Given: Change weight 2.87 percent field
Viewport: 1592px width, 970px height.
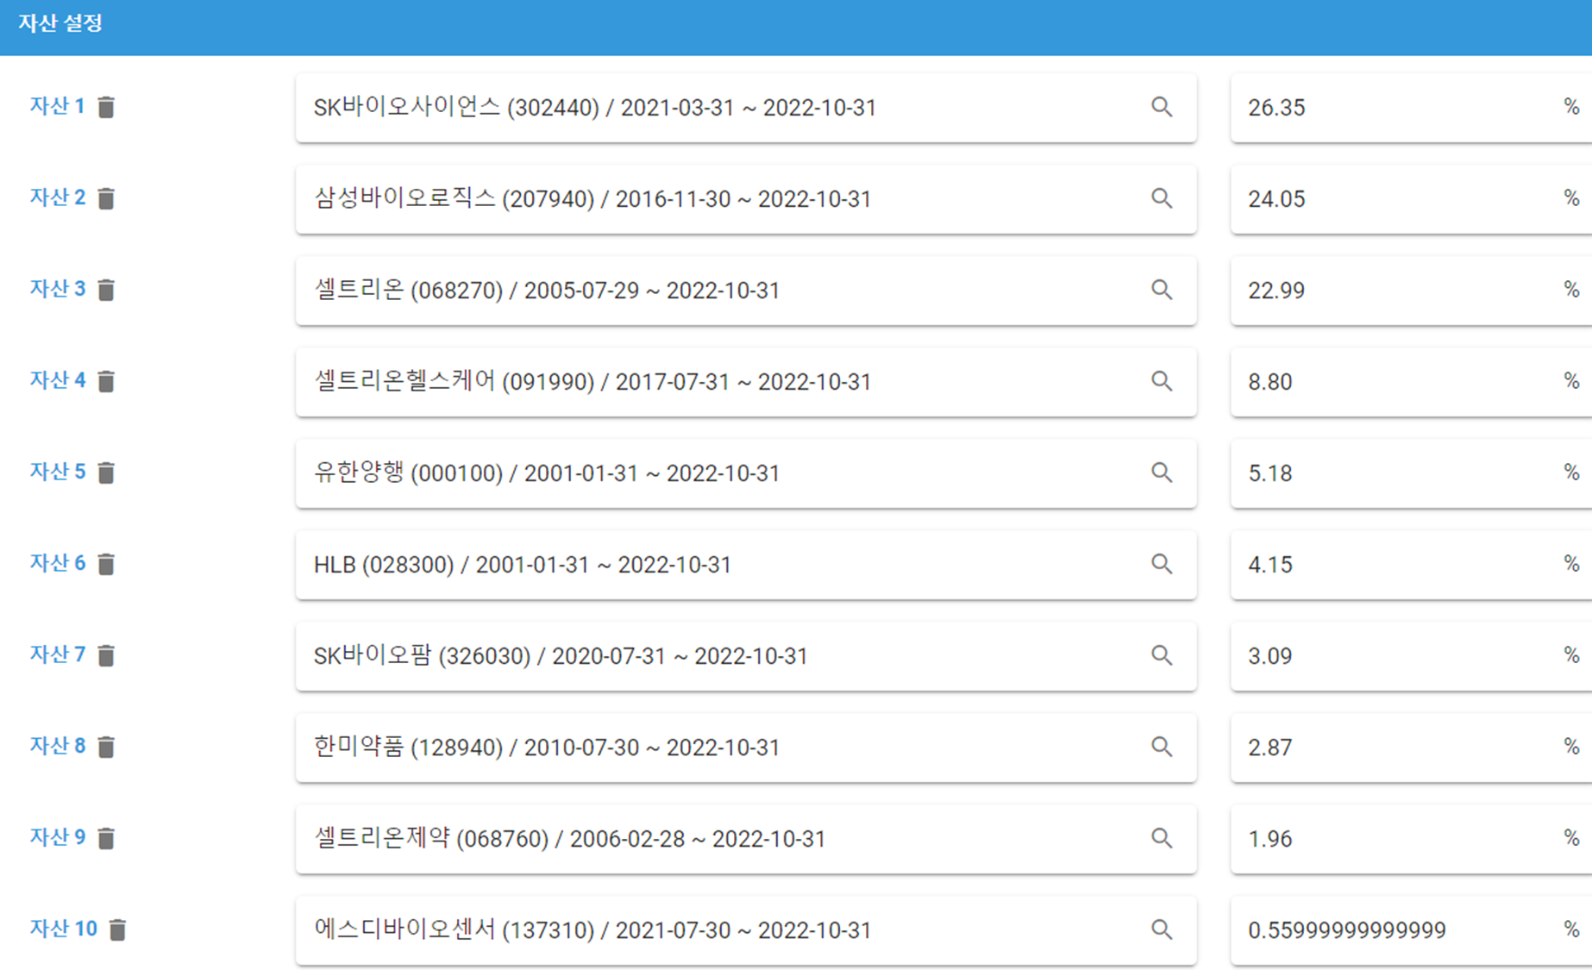Looking at the screenshot, I should pos(1411,748).
